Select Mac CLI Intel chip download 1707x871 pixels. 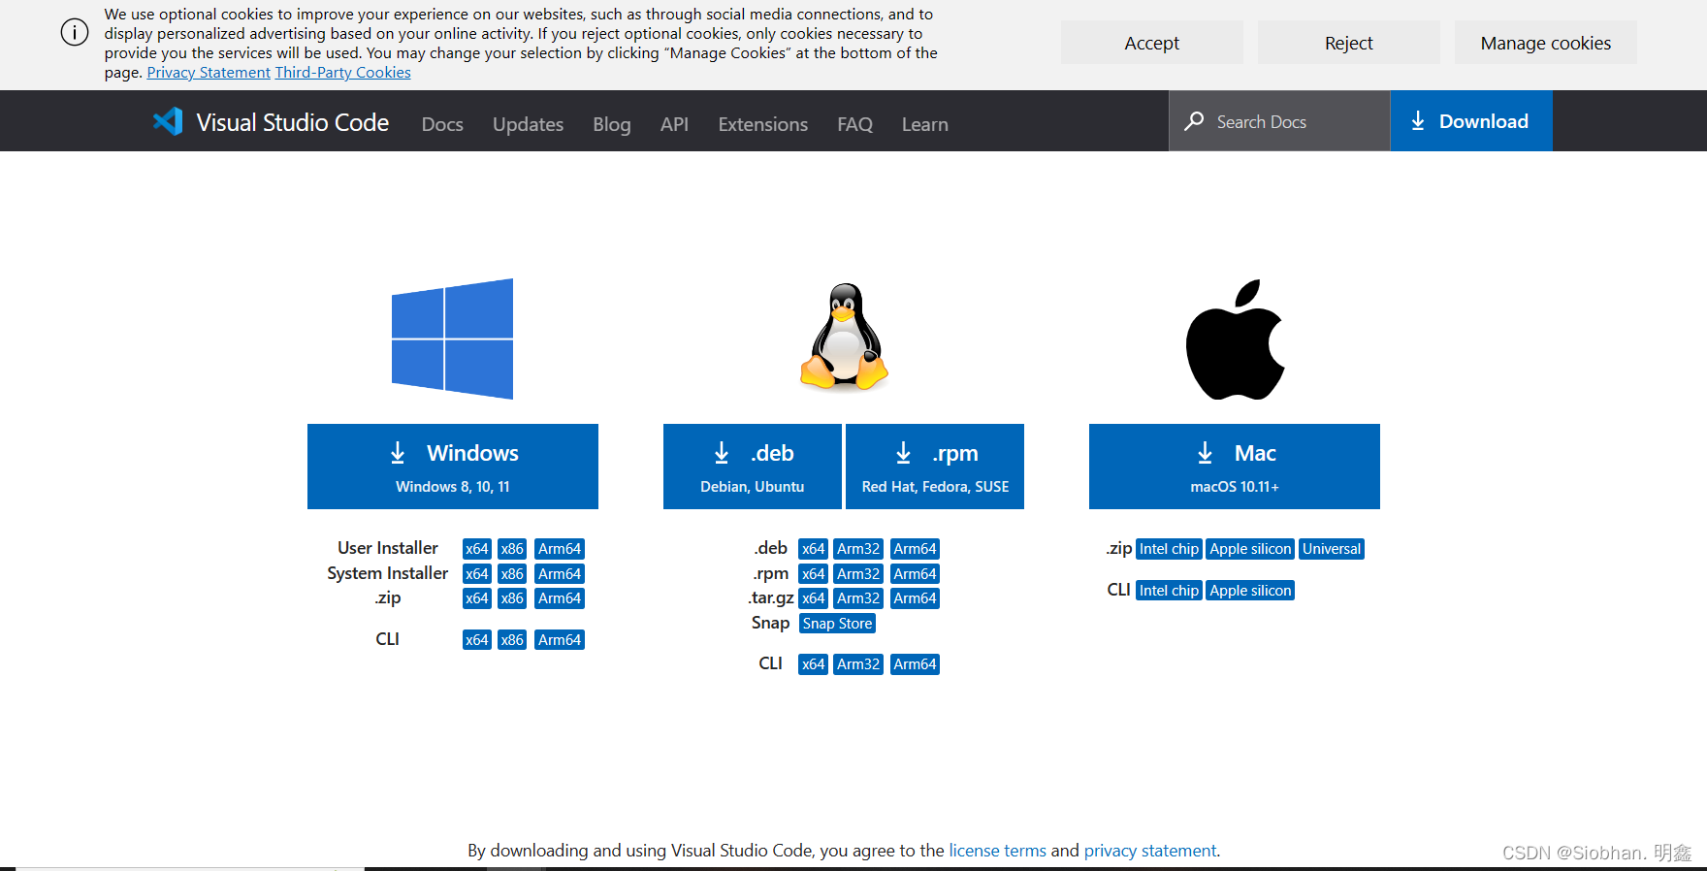point(1169,591)
